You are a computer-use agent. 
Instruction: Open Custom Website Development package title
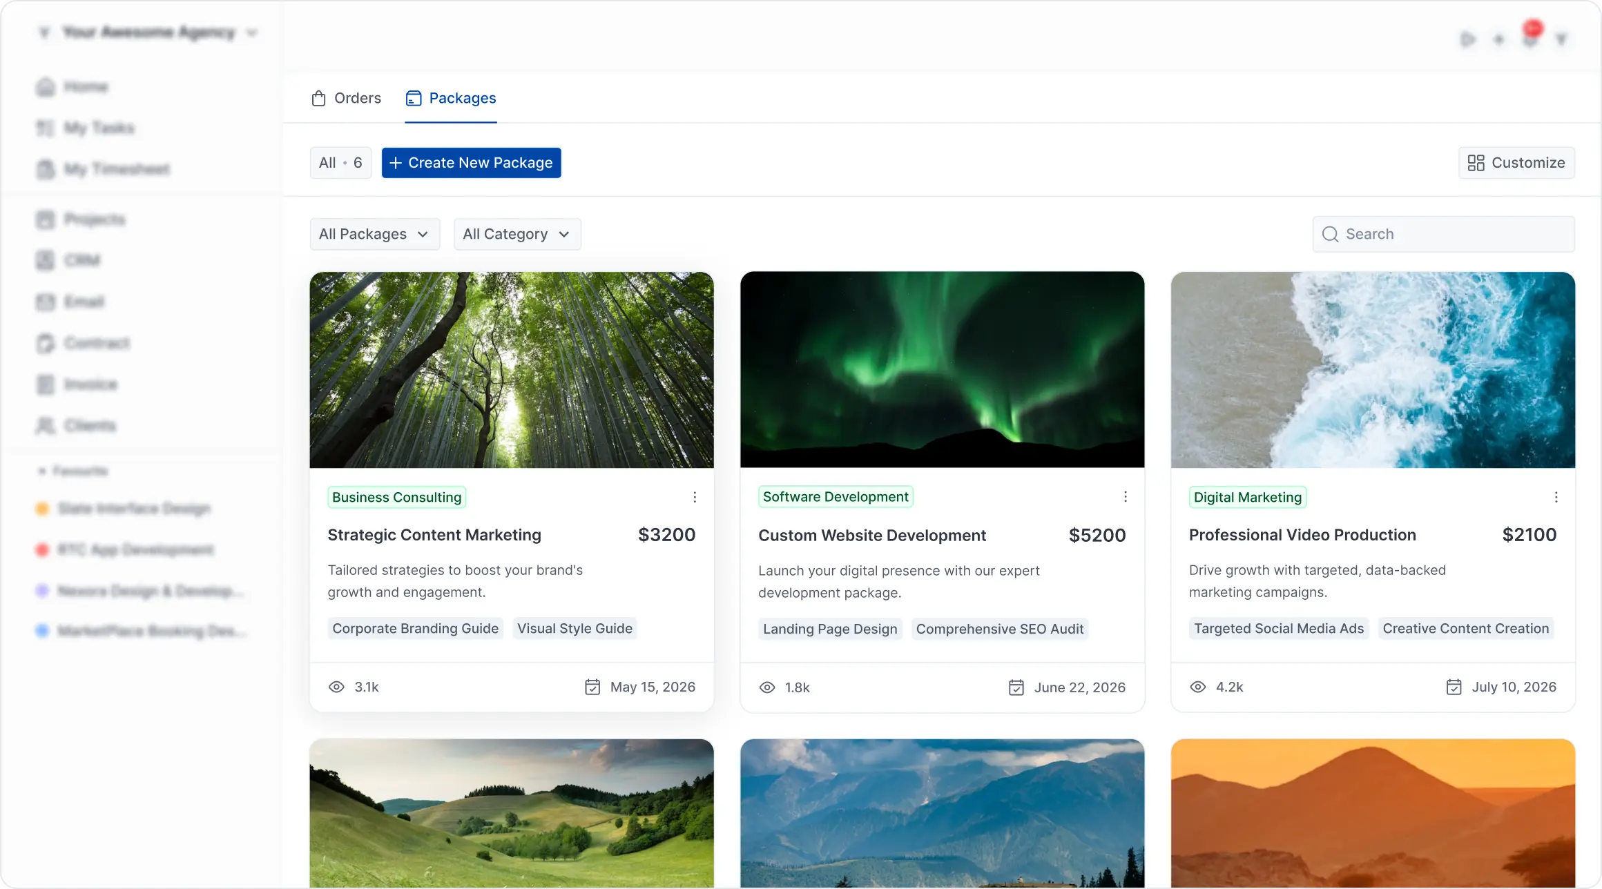(872, 536)
